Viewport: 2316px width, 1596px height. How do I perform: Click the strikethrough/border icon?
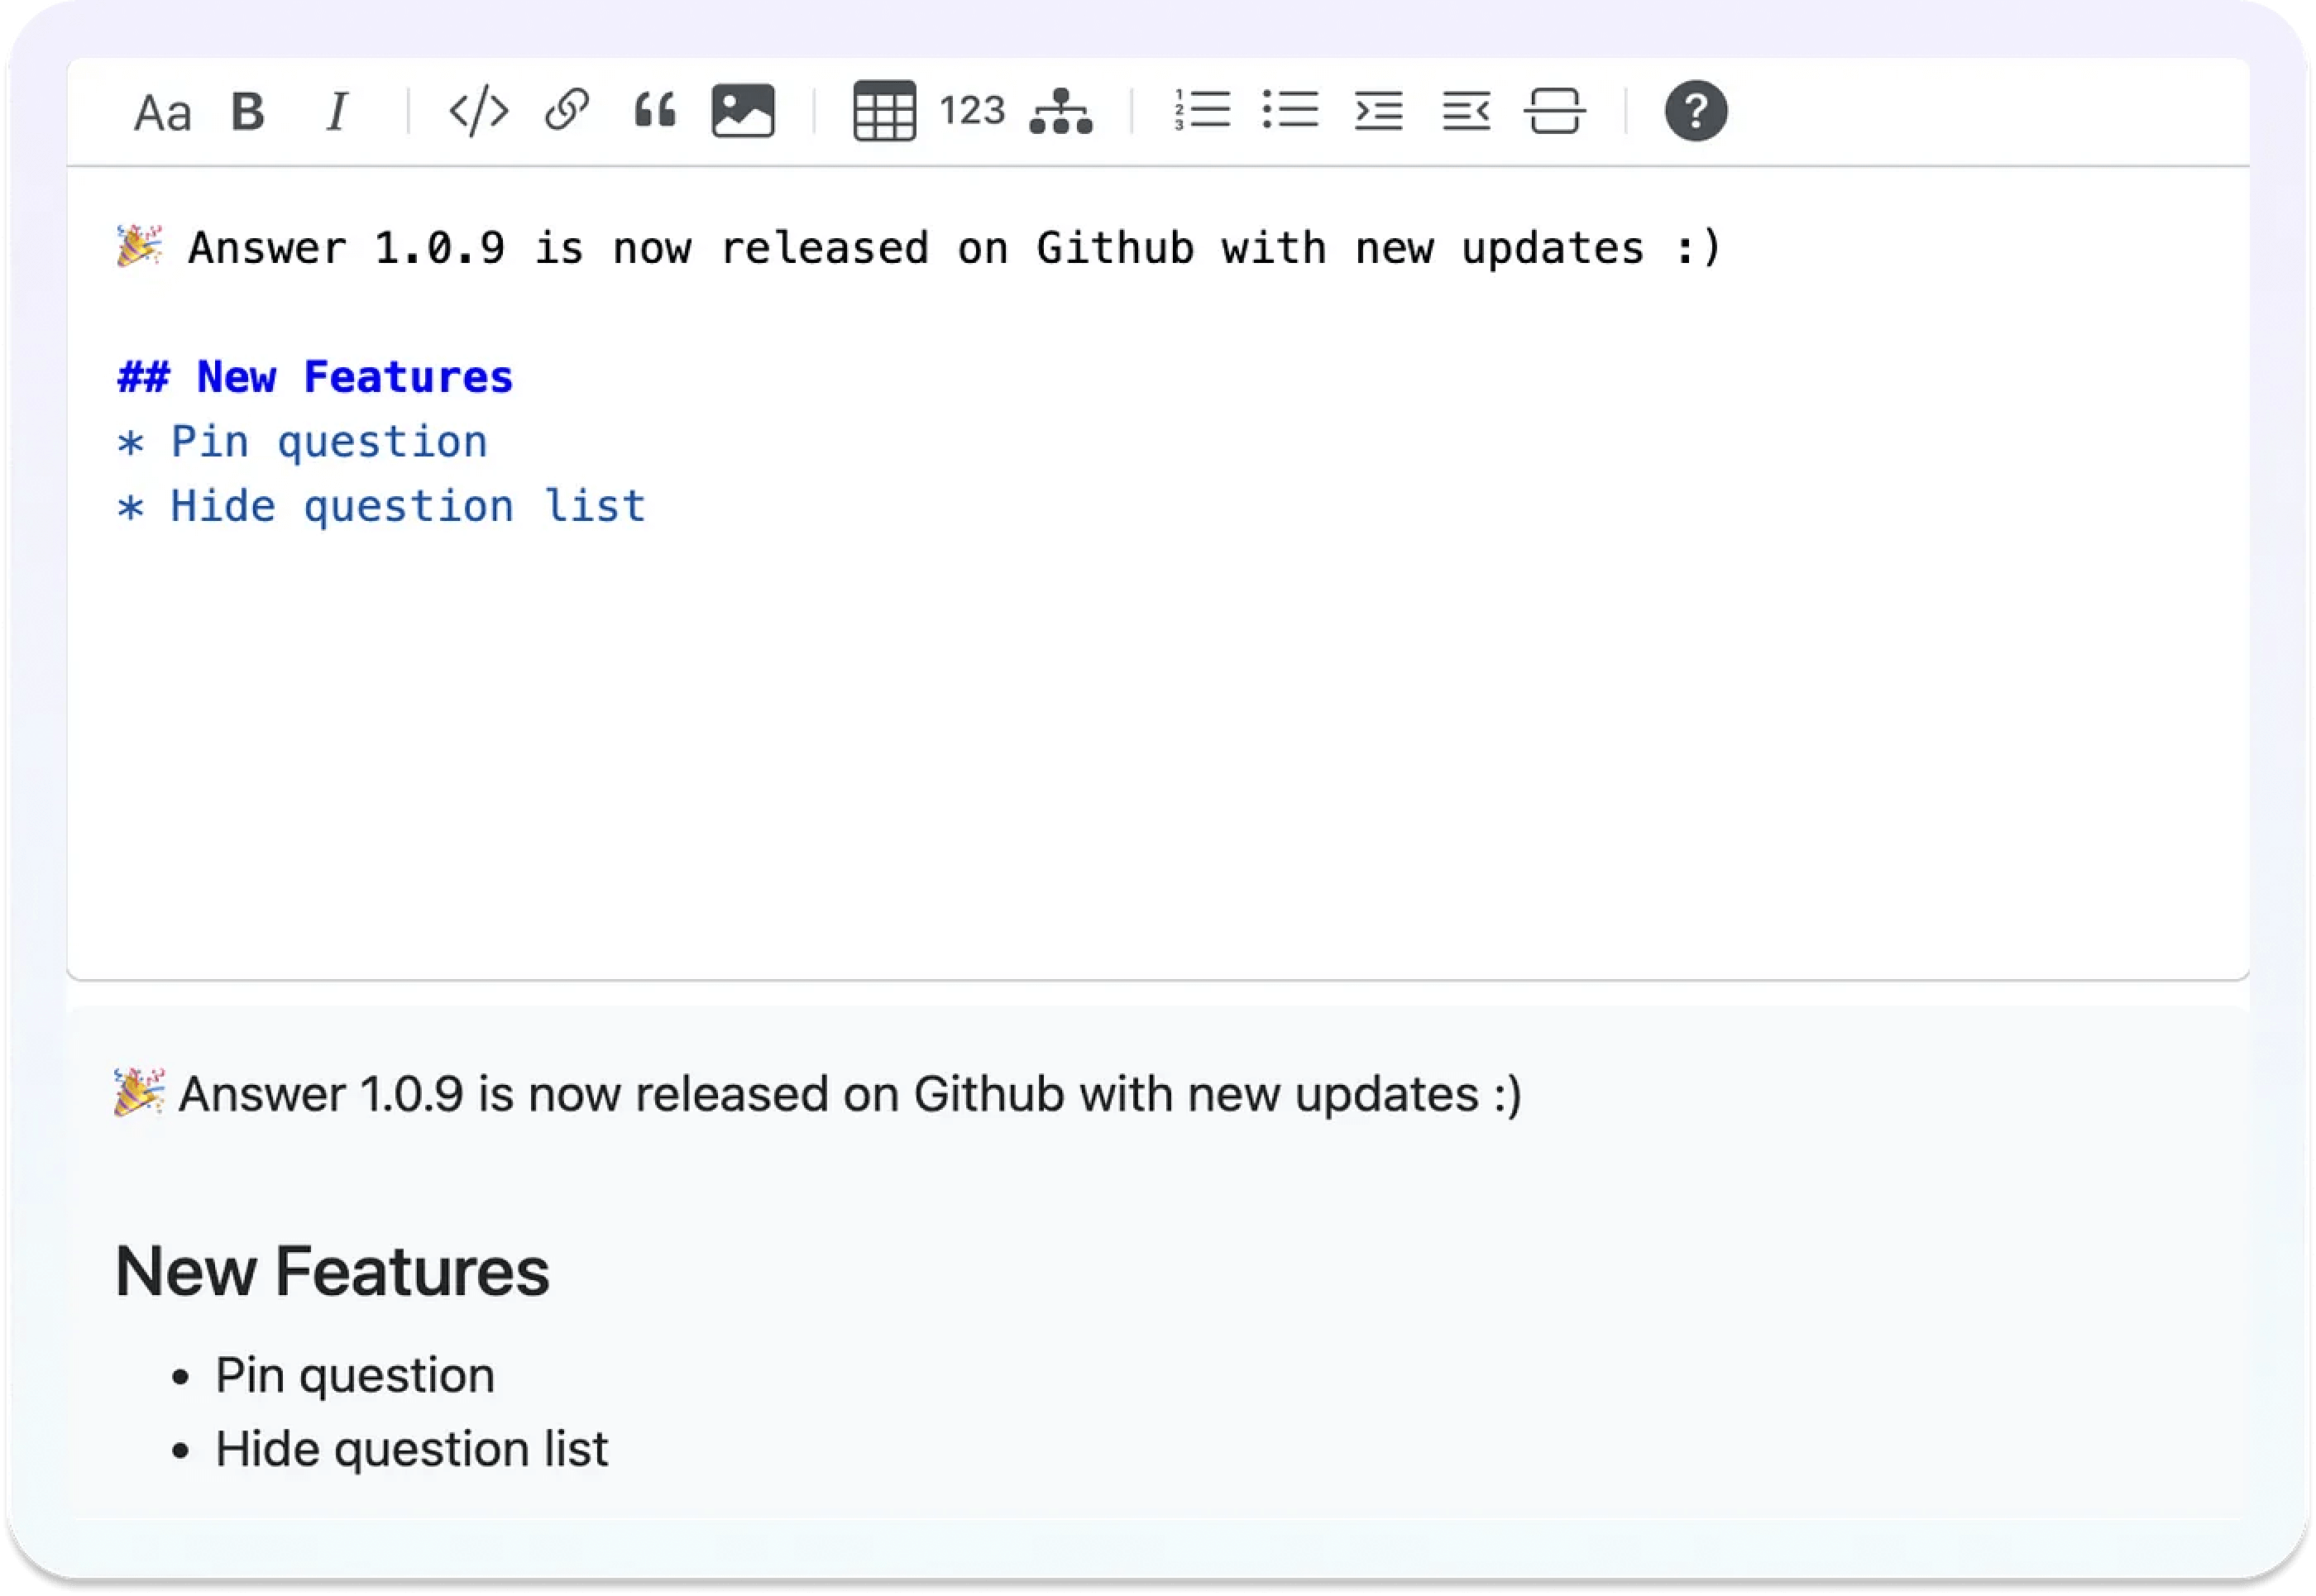pyautogui.click(x=1556, y=111)
